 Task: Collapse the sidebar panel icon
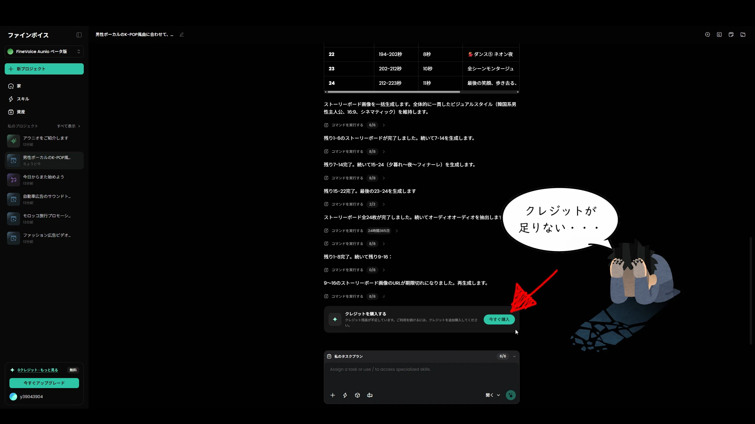[x=79, y=35]
